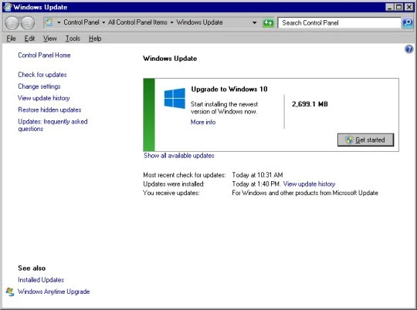Open View update history in sidebar

click(x=43, y=98)
